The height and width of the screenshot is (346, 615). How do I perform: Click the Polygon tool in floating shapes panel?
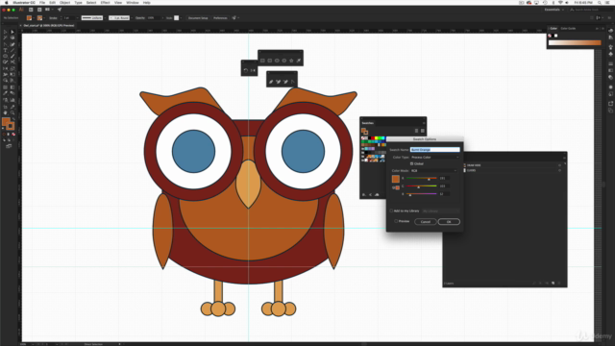(284, 61)
